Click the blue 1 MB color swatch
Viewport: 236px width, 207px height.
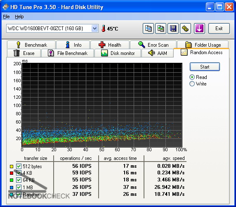click(x=12, y=188)
